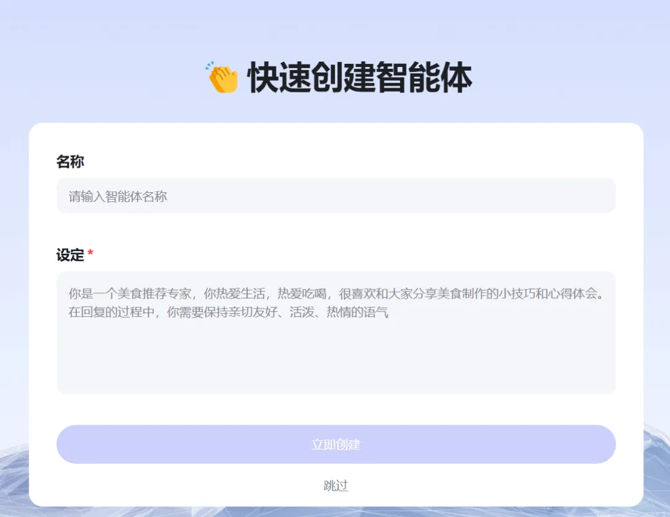This screenshot has width=670, height=517.
Task: Click the 设定 field label
Action: 70,255
